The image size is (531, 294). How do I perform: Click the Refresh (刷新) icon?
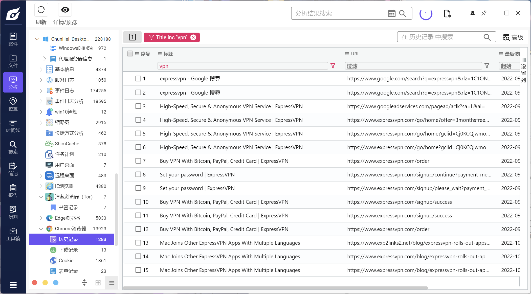point(41,10)
